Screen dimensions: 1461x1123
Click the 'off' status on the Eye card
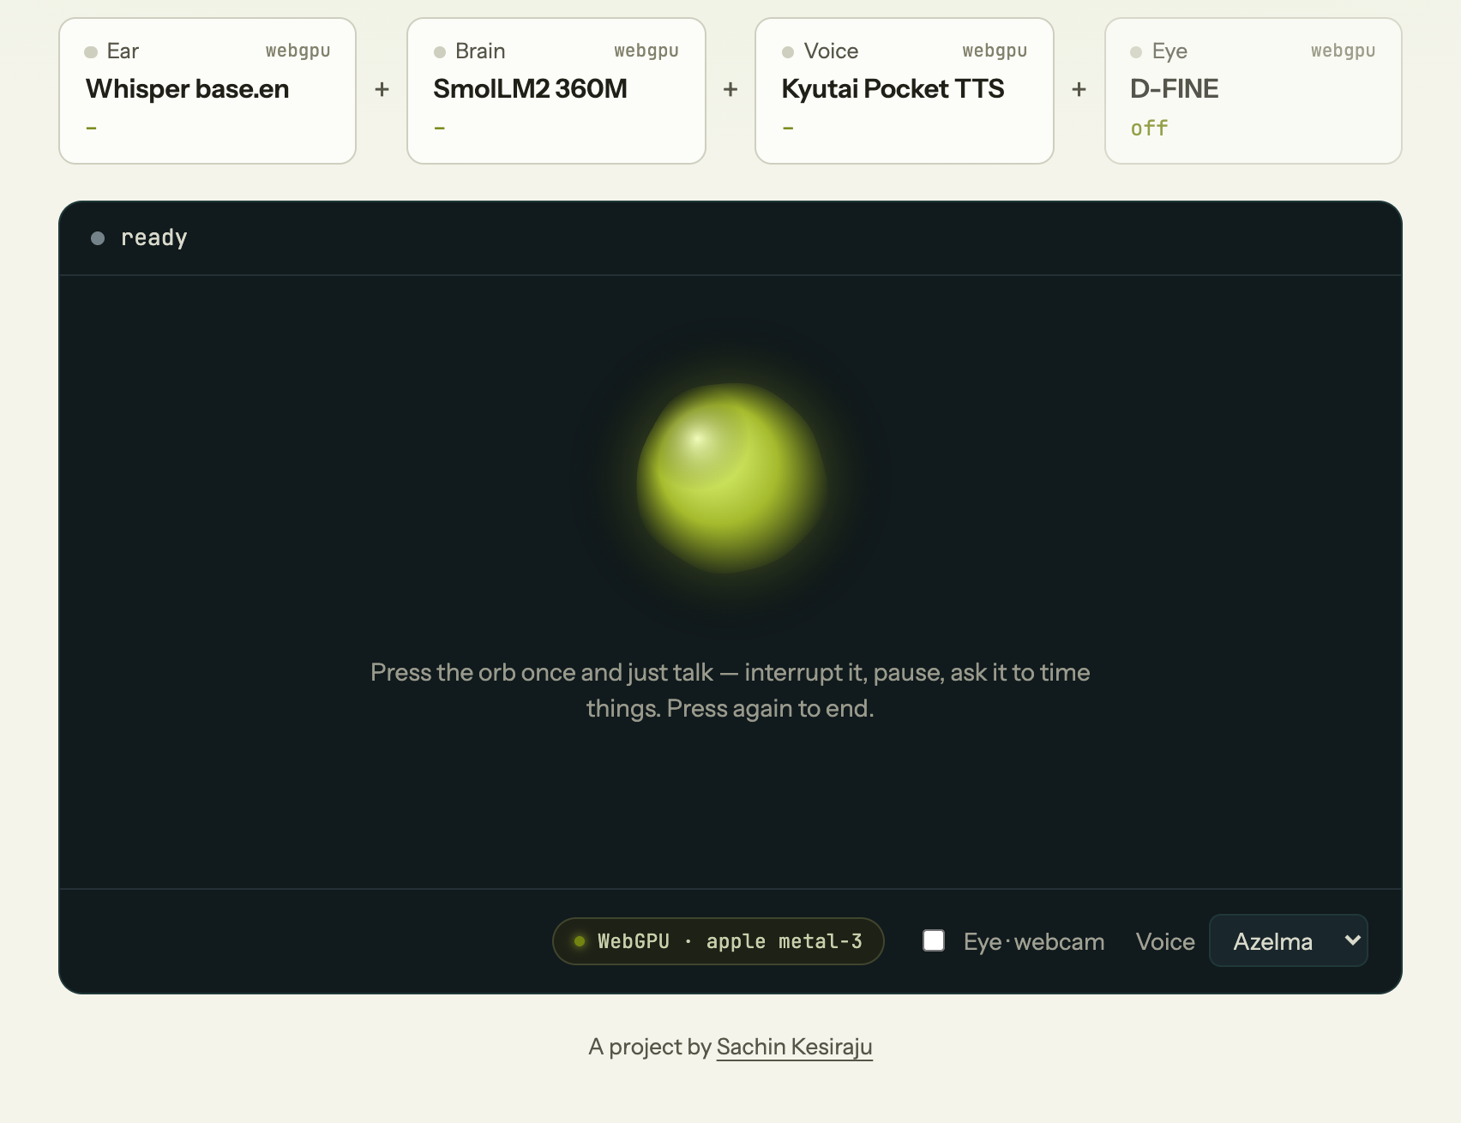(x=1149, y=129)
